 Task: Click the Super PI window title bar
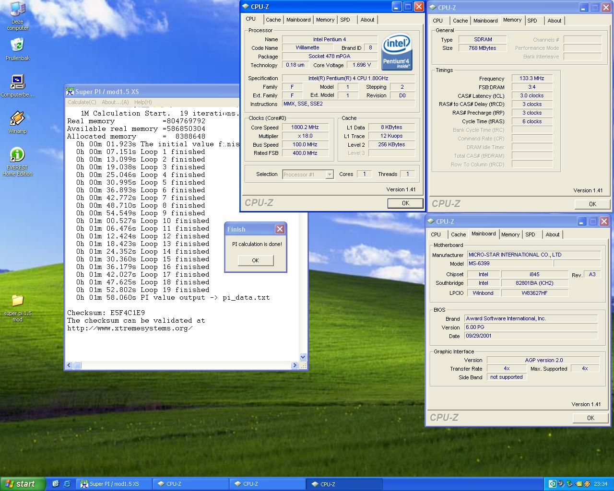152,92
